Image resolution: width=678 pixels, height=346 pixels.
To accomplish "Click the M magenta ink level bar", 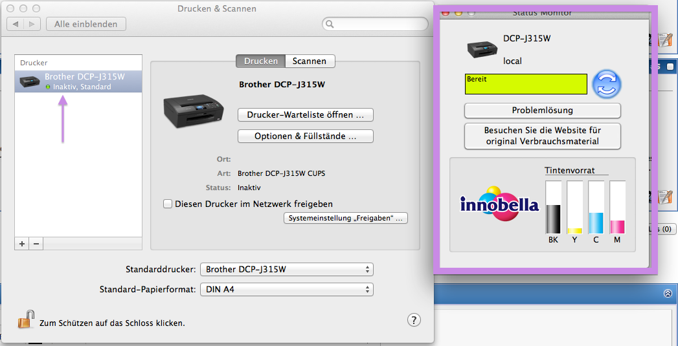I will click(x=617, y=208).
